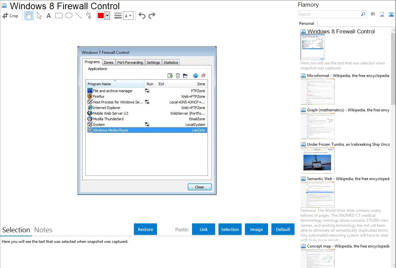The image size is (396, 268).
Task: Select the Windows Media Player row
Action: point(146,130)
